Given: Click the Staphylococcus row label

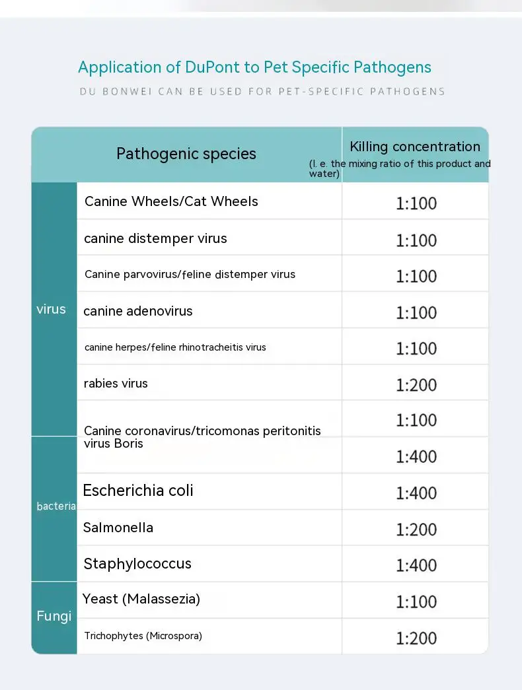Looking at the screenshot, I should pos(137,564).
